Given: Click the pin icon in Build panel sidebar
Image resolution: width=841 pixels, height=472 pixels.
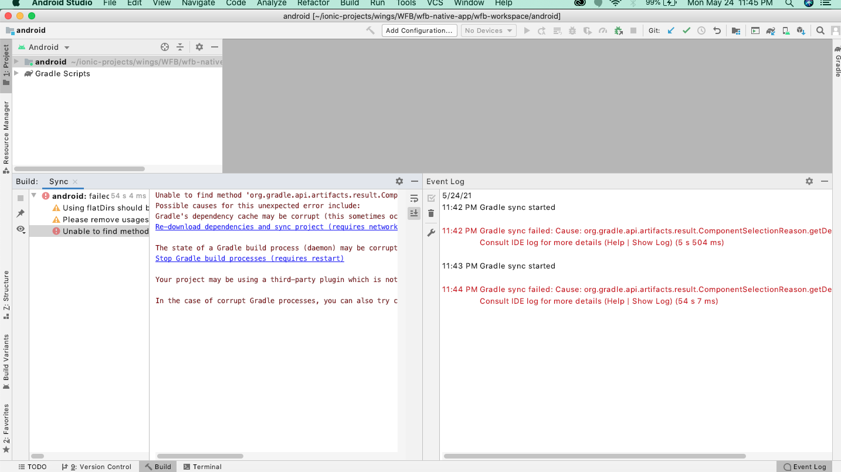Looking at the screenshot, I should [x=21, y=213].
